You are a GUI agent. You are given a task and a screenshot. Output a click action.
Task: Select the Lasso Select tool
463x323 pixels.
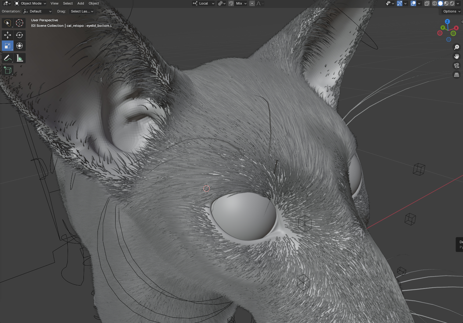(x=8, y=23)
